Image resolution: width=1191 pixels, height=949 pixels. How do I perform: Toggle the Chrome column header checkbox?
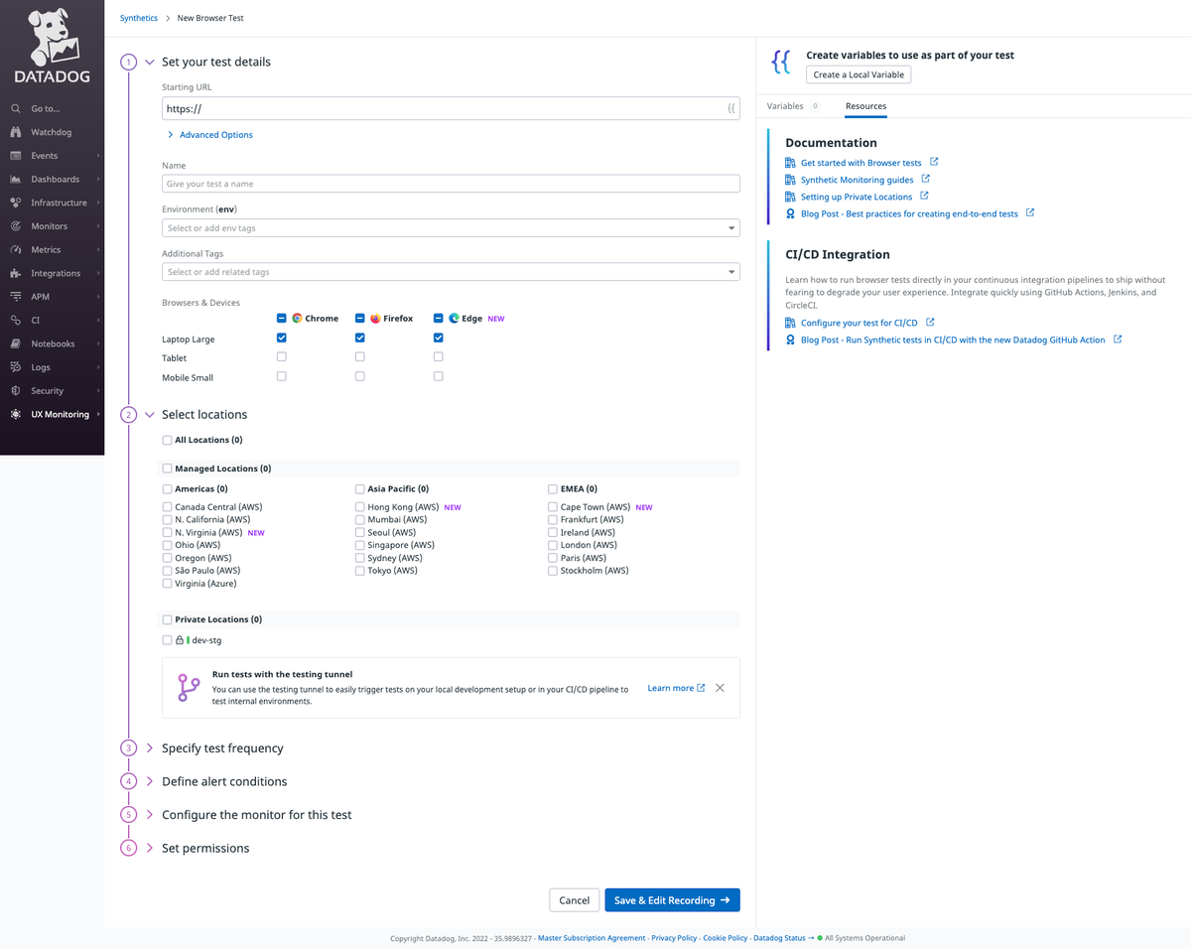click(x=282, y=319)
